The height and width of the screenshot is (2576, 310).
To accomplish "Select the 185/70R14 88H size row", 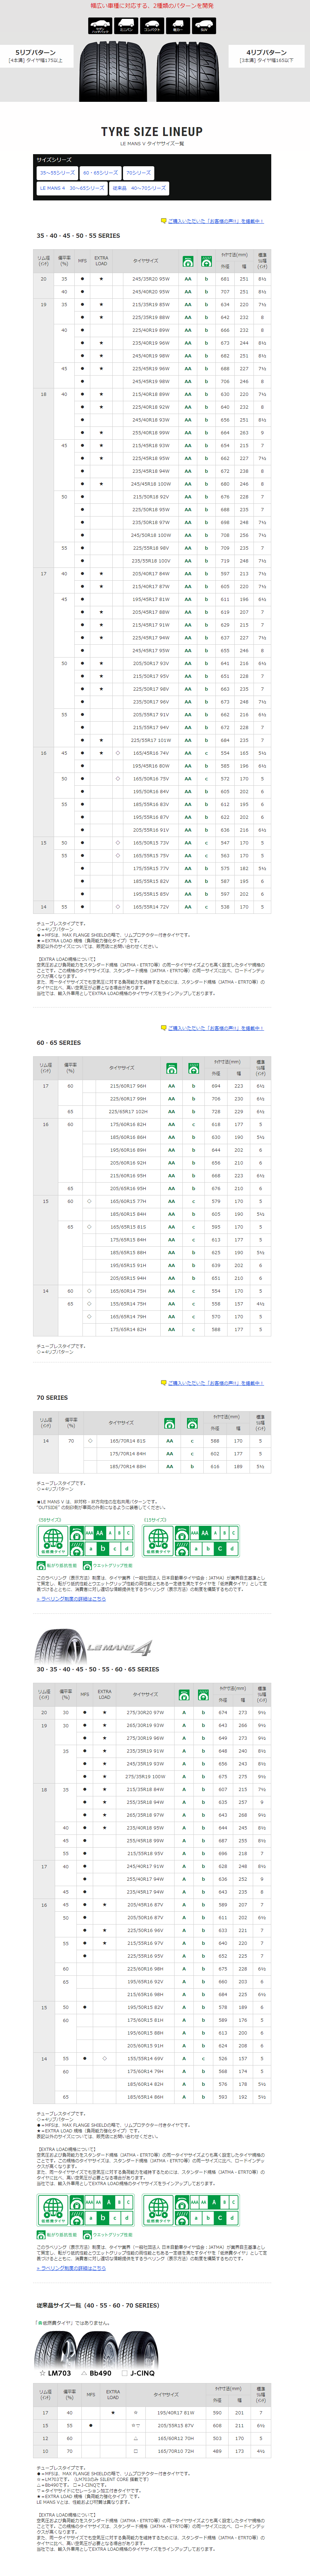I will click(153, 1466).
